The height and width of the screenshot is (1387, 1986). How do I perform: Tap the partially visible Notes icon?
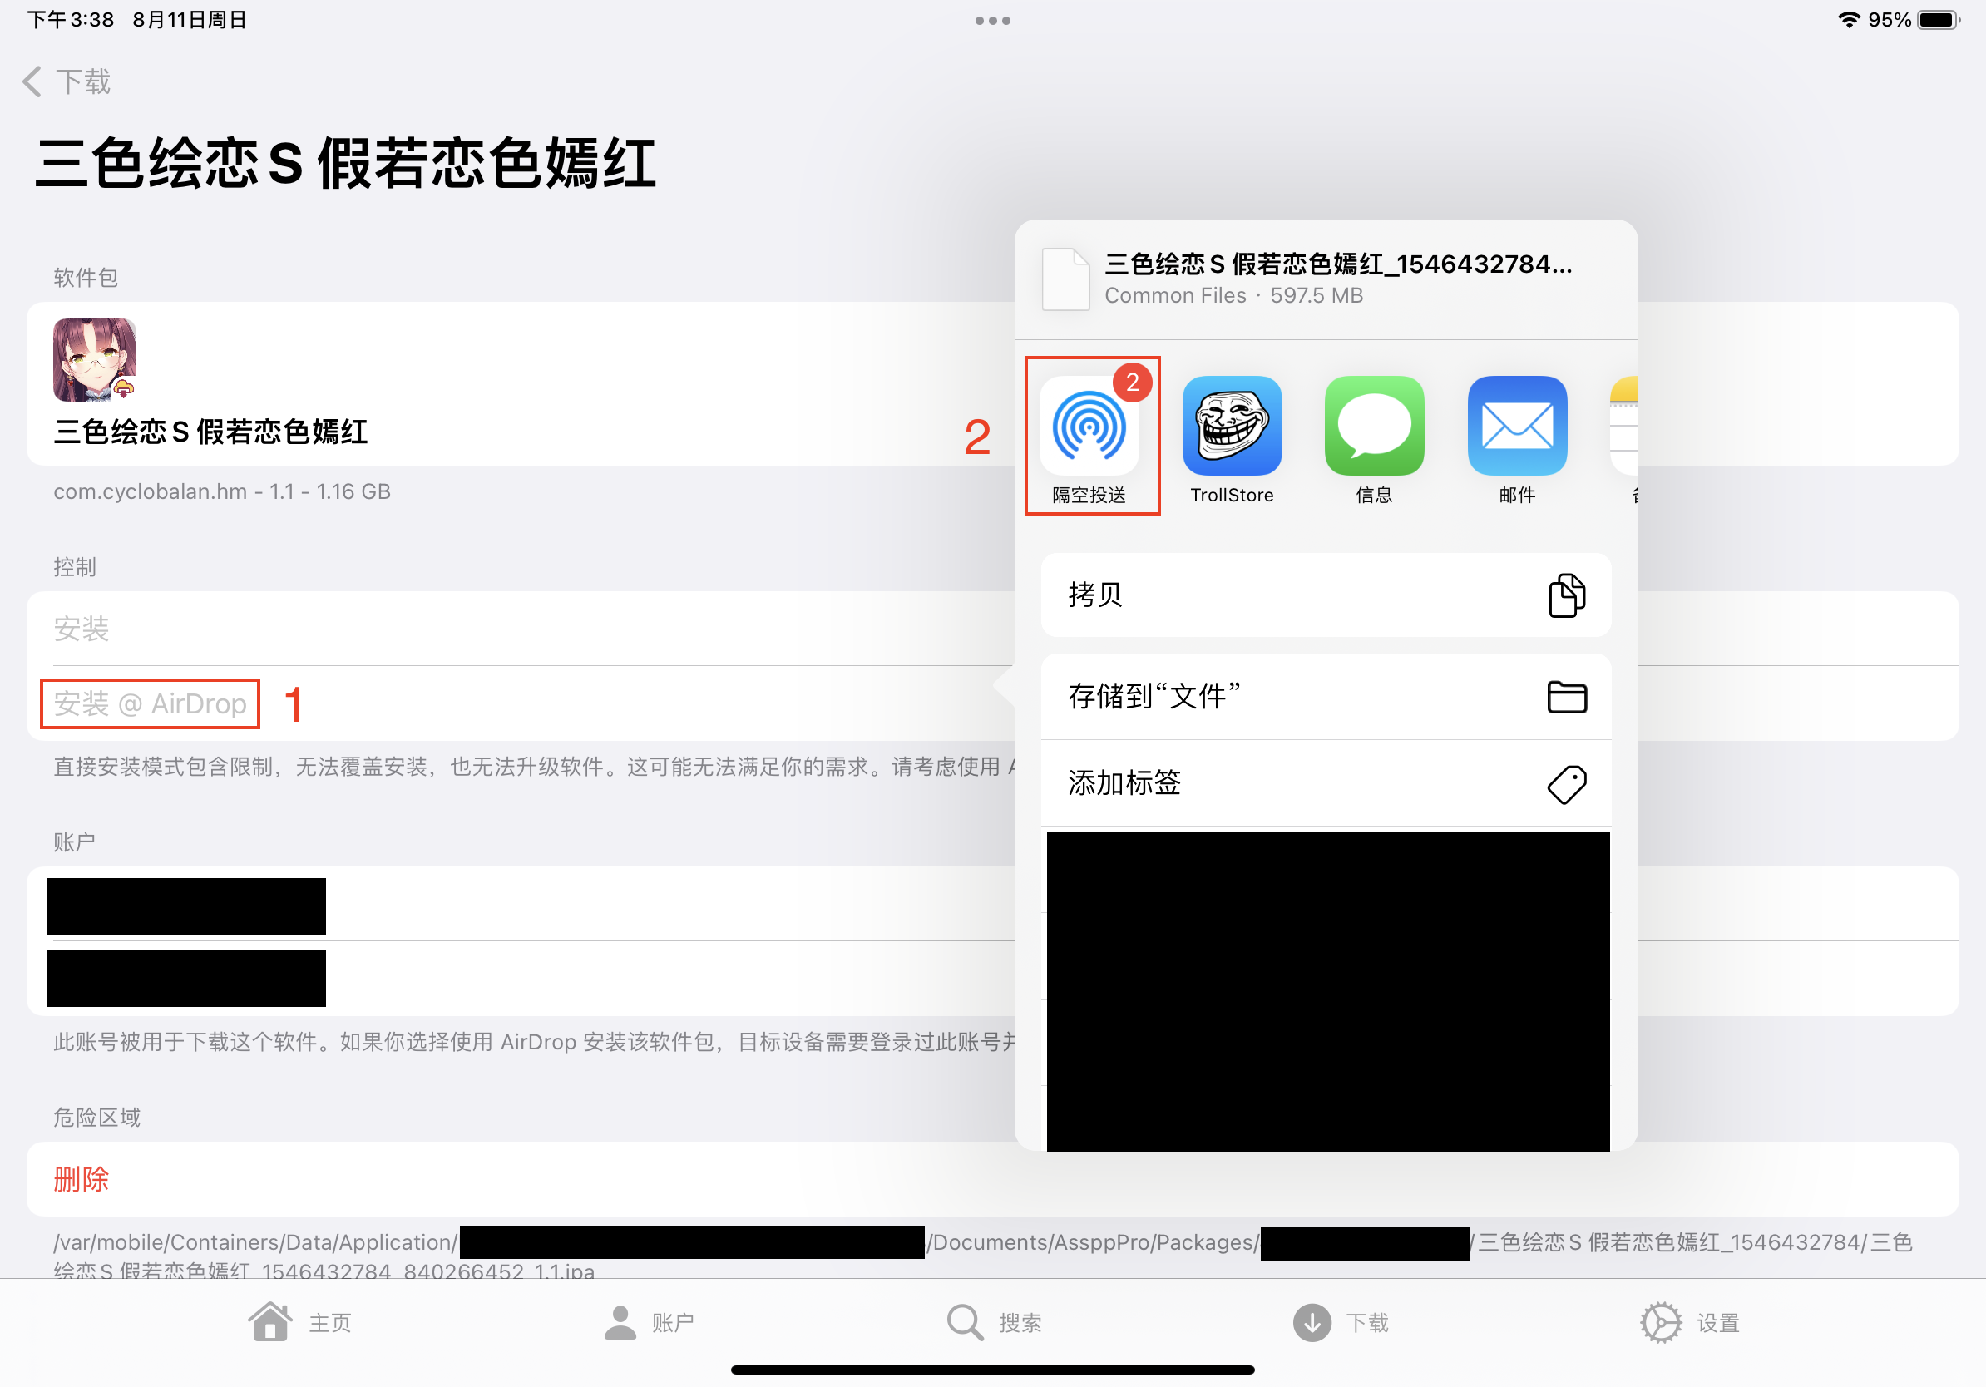[x=1623, y=427]
